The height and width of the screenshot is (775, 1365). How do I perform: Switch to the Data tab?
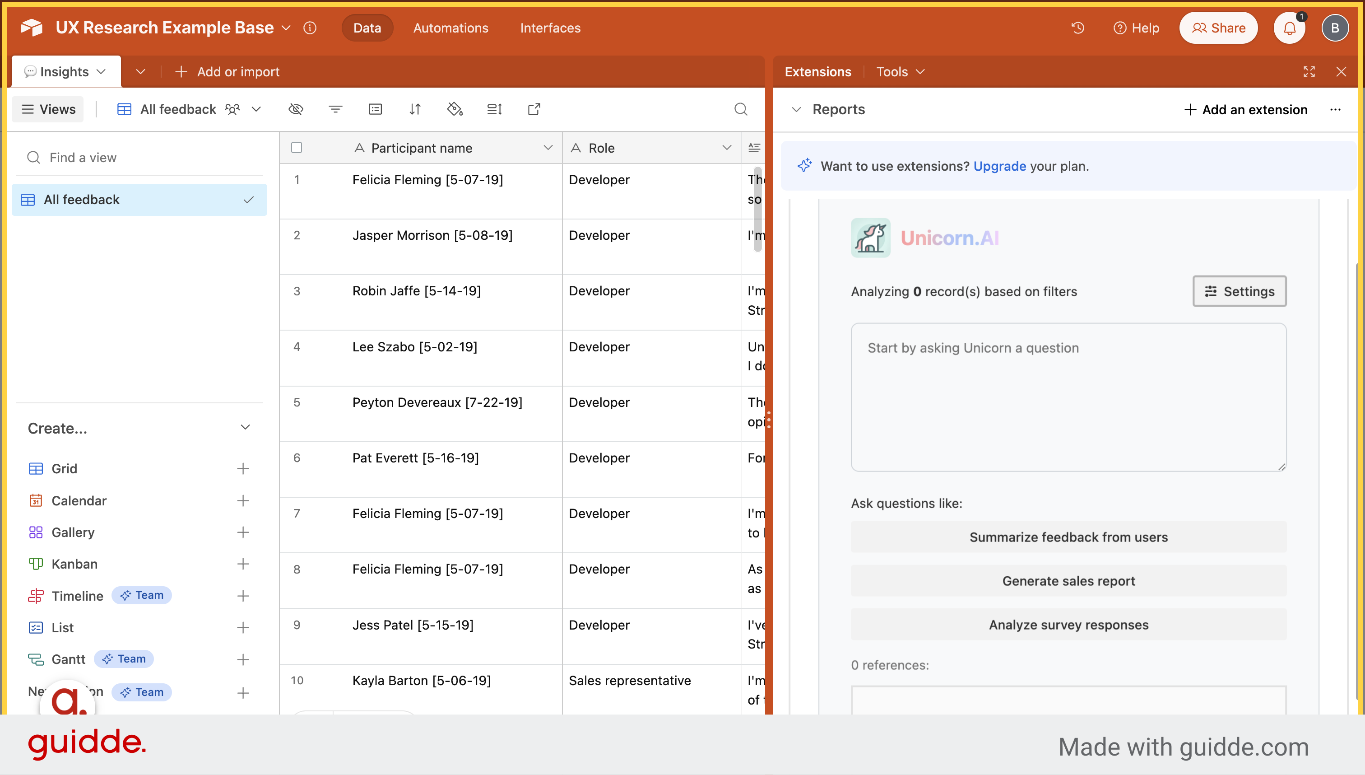367,28
